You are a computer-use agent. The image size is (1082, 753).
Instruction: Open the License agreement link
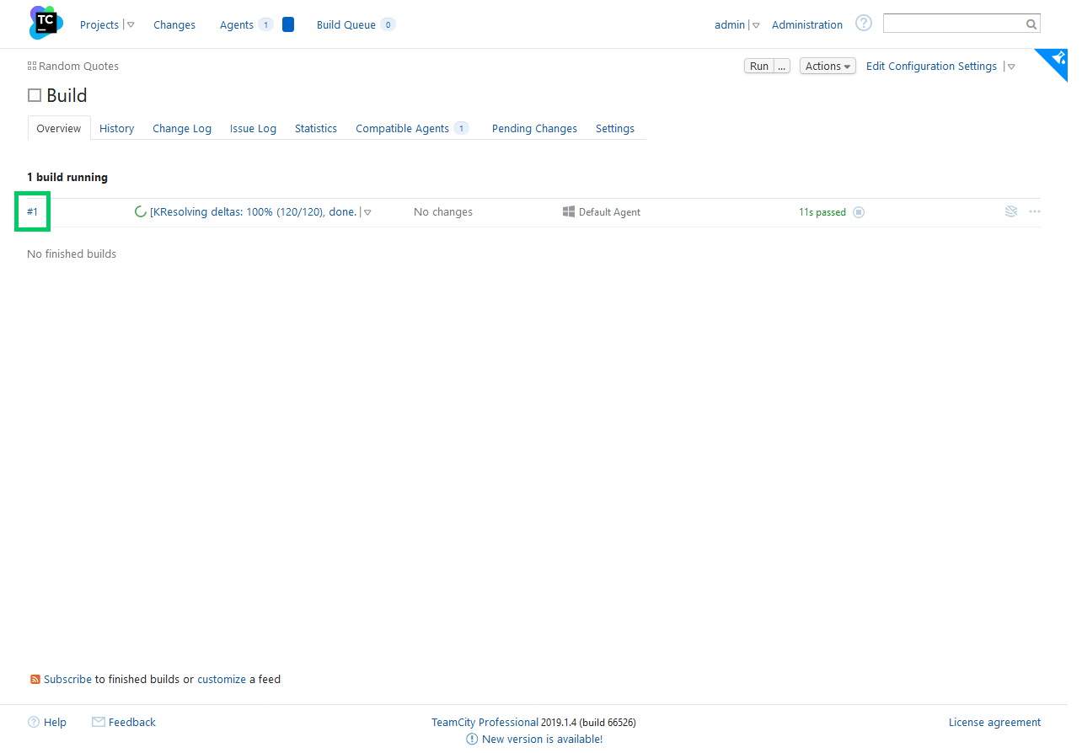pyautogui.click(x=994, y=722)
